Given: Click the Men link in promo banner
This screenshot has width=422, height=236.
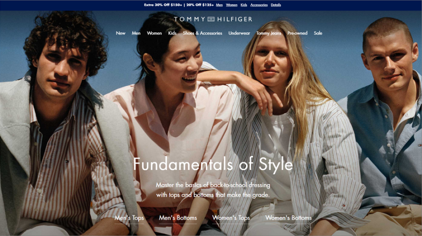Looking at the screenshot, I should click(x=219, y=5).
